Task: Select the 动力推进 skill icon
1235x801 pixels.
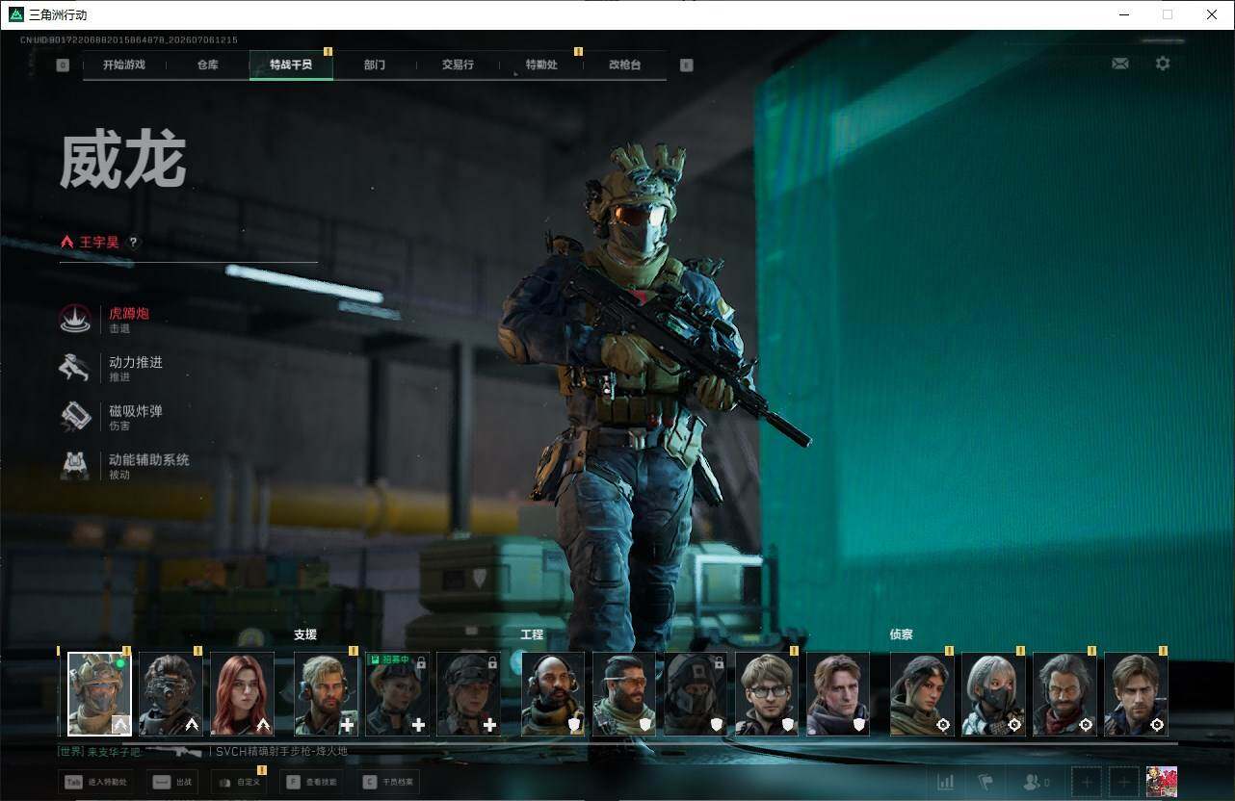Action: pos(75,368)
